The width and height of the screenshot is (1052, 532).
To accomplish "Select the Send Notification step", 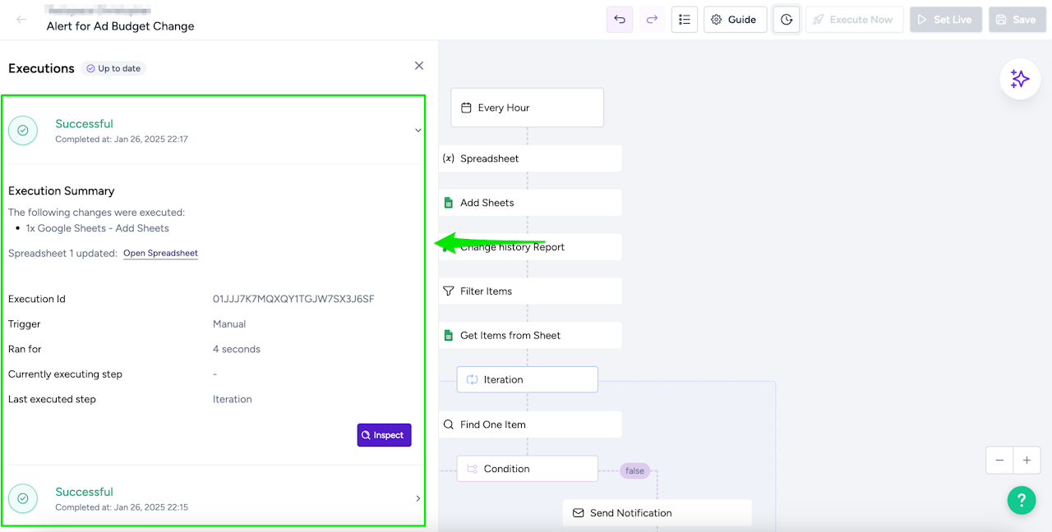I will click(657, 513).
